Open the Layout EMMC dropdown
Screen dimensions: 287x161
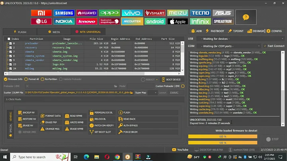[176, 93]
